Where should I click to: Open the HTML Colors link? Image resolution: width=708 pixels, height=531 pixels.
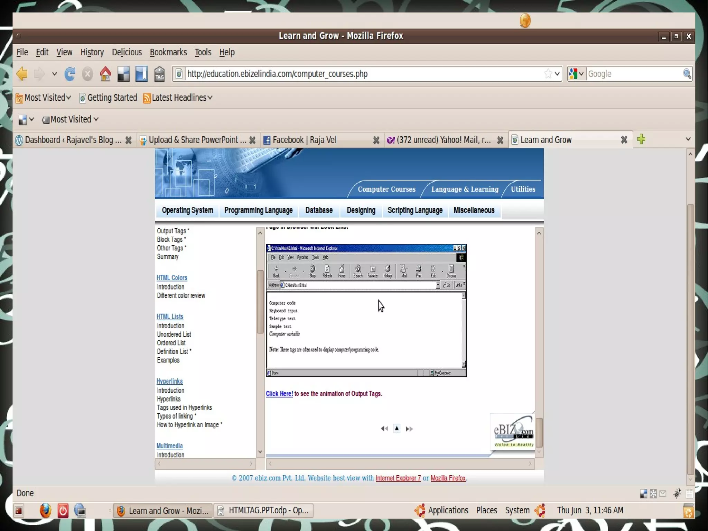tap(171, 277)
